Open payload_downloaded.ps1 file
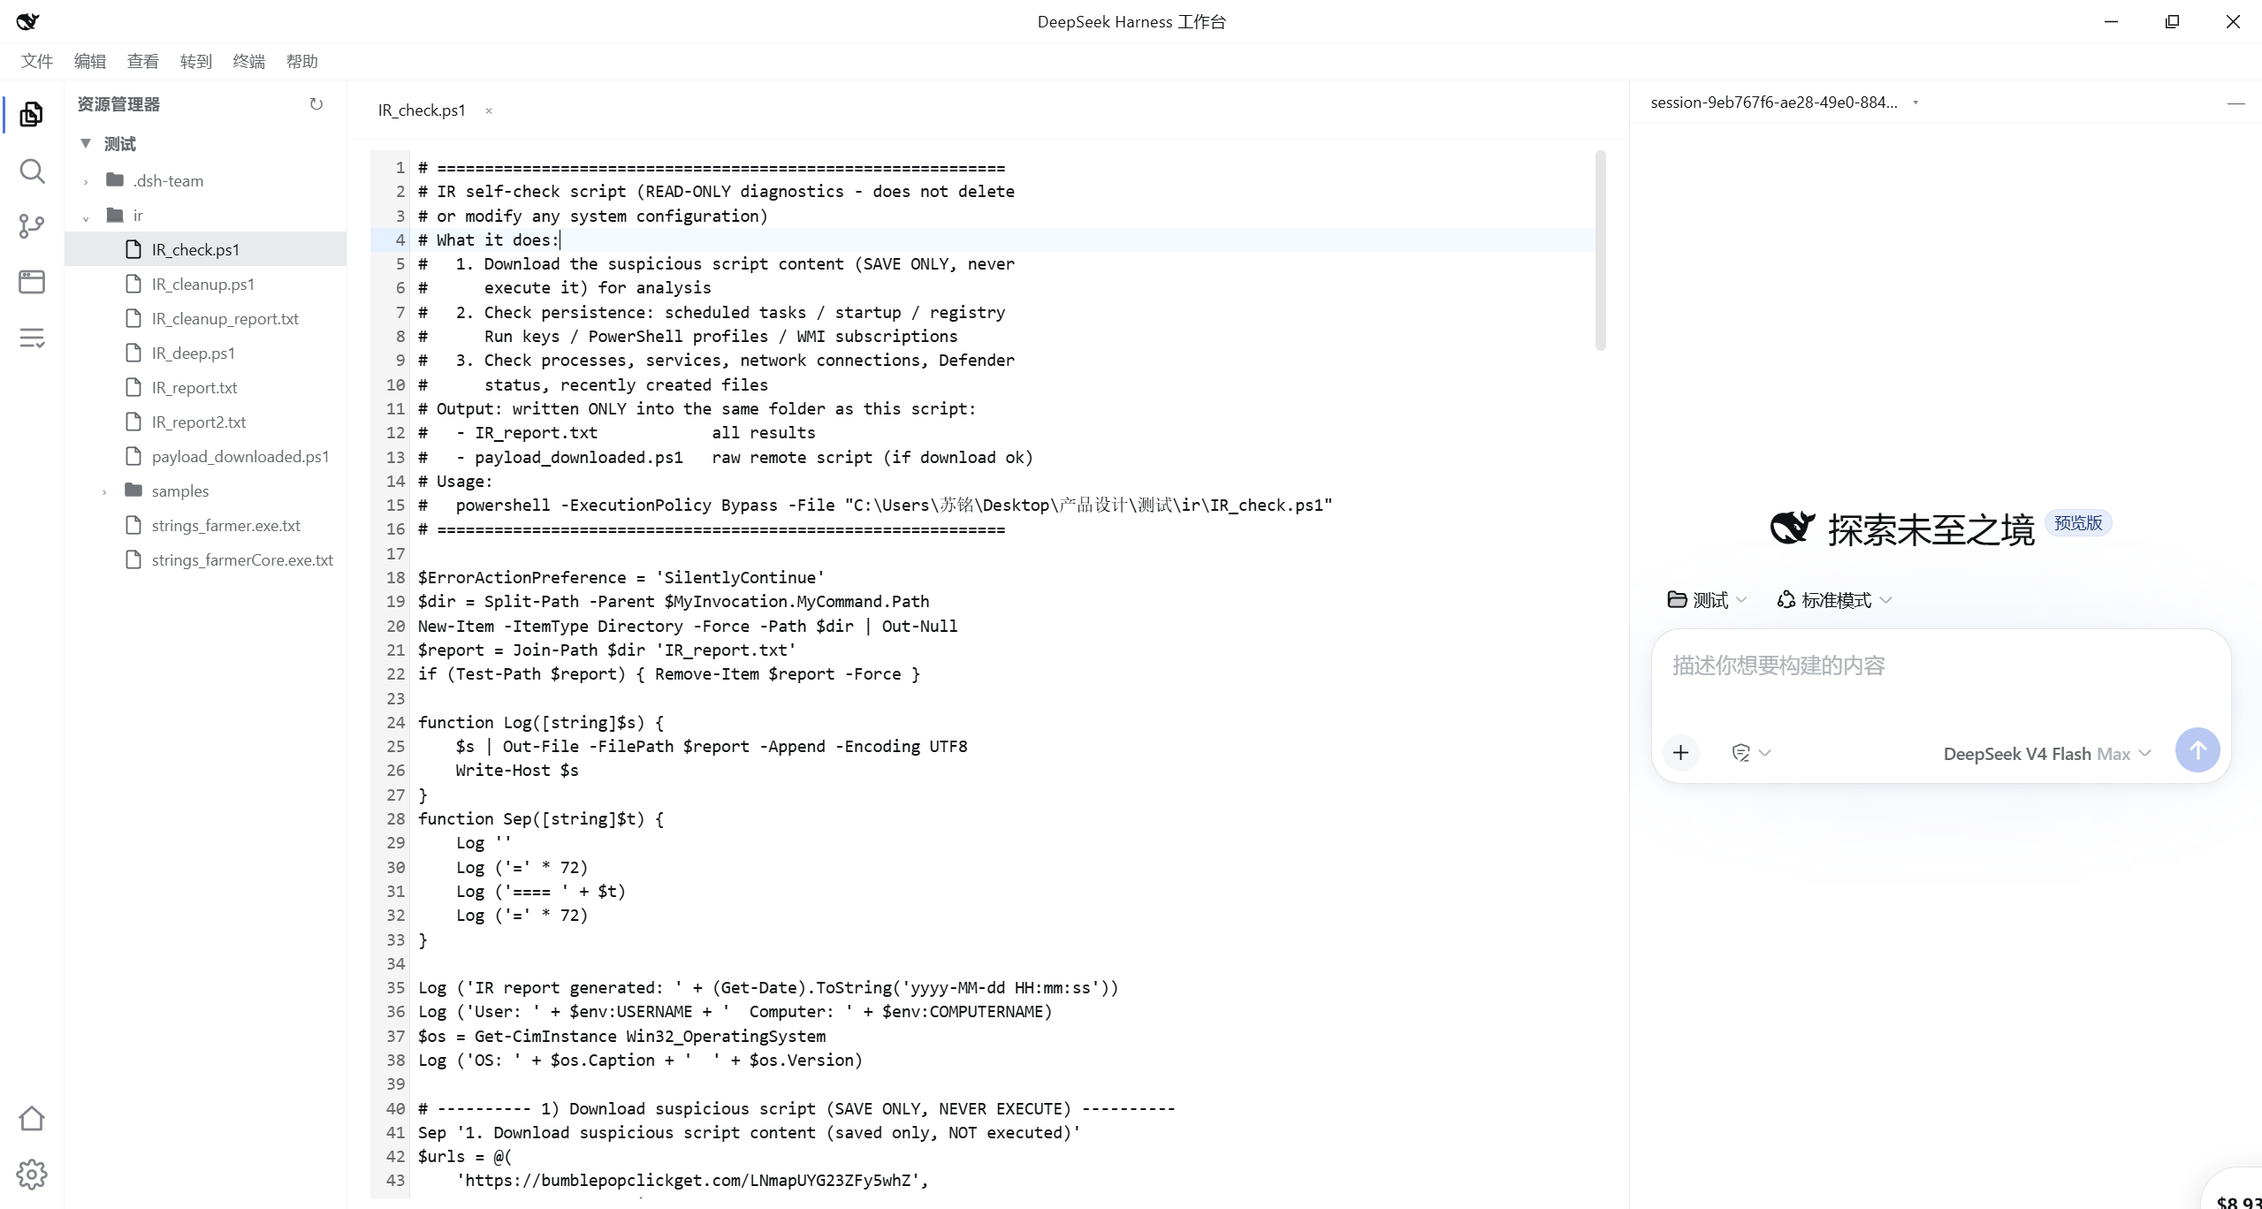 [205, 456]
